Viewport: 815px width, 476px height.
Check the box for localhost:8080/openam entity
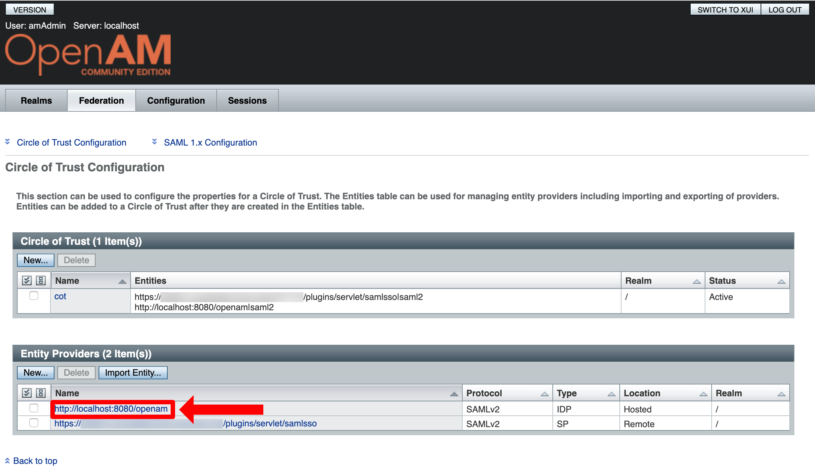[x=34, y=408]
